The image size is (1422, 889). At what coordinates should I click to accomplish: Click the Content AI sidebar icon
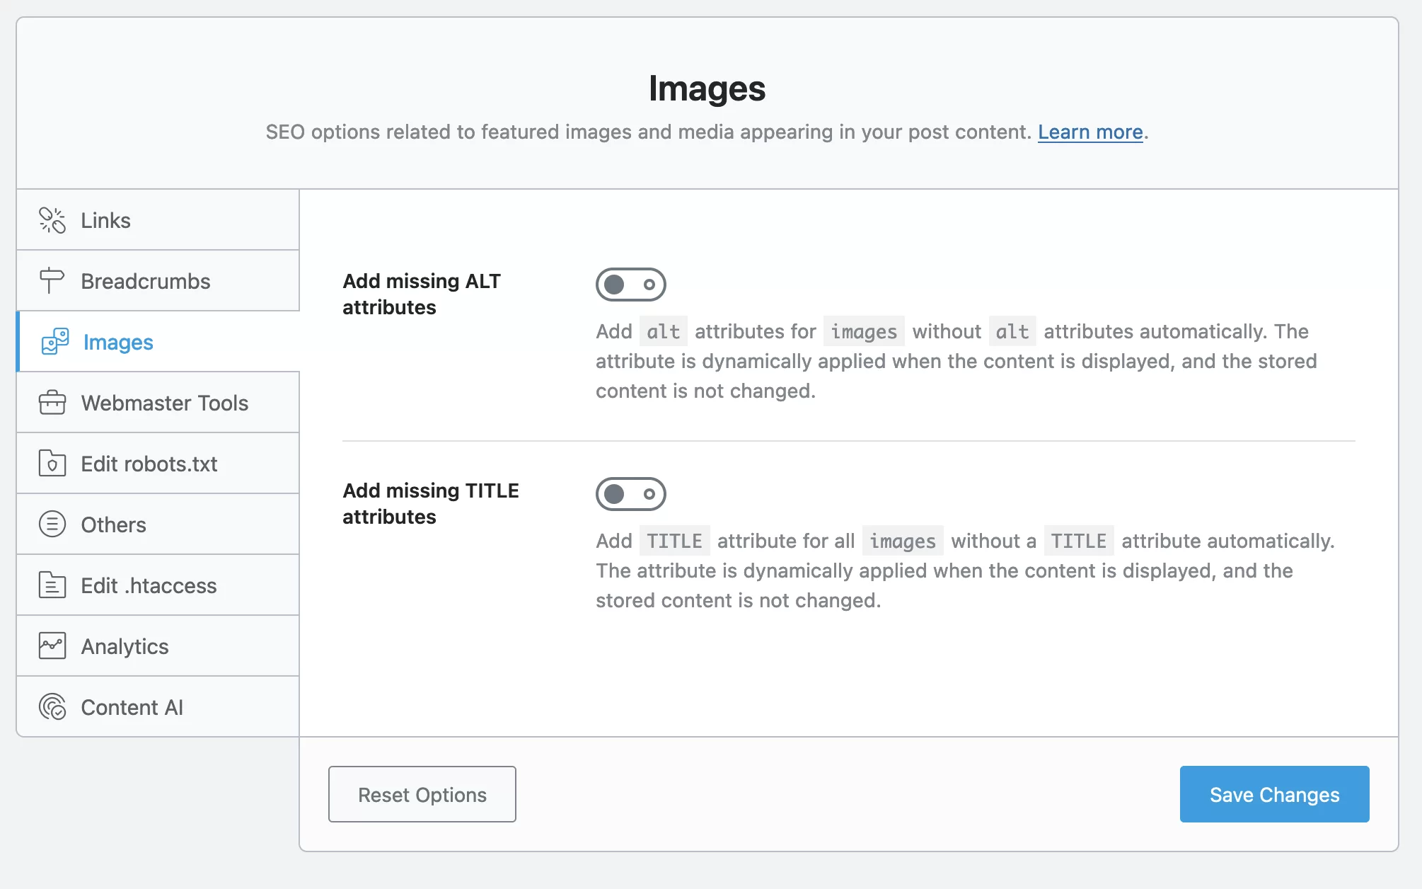(52, 706)
